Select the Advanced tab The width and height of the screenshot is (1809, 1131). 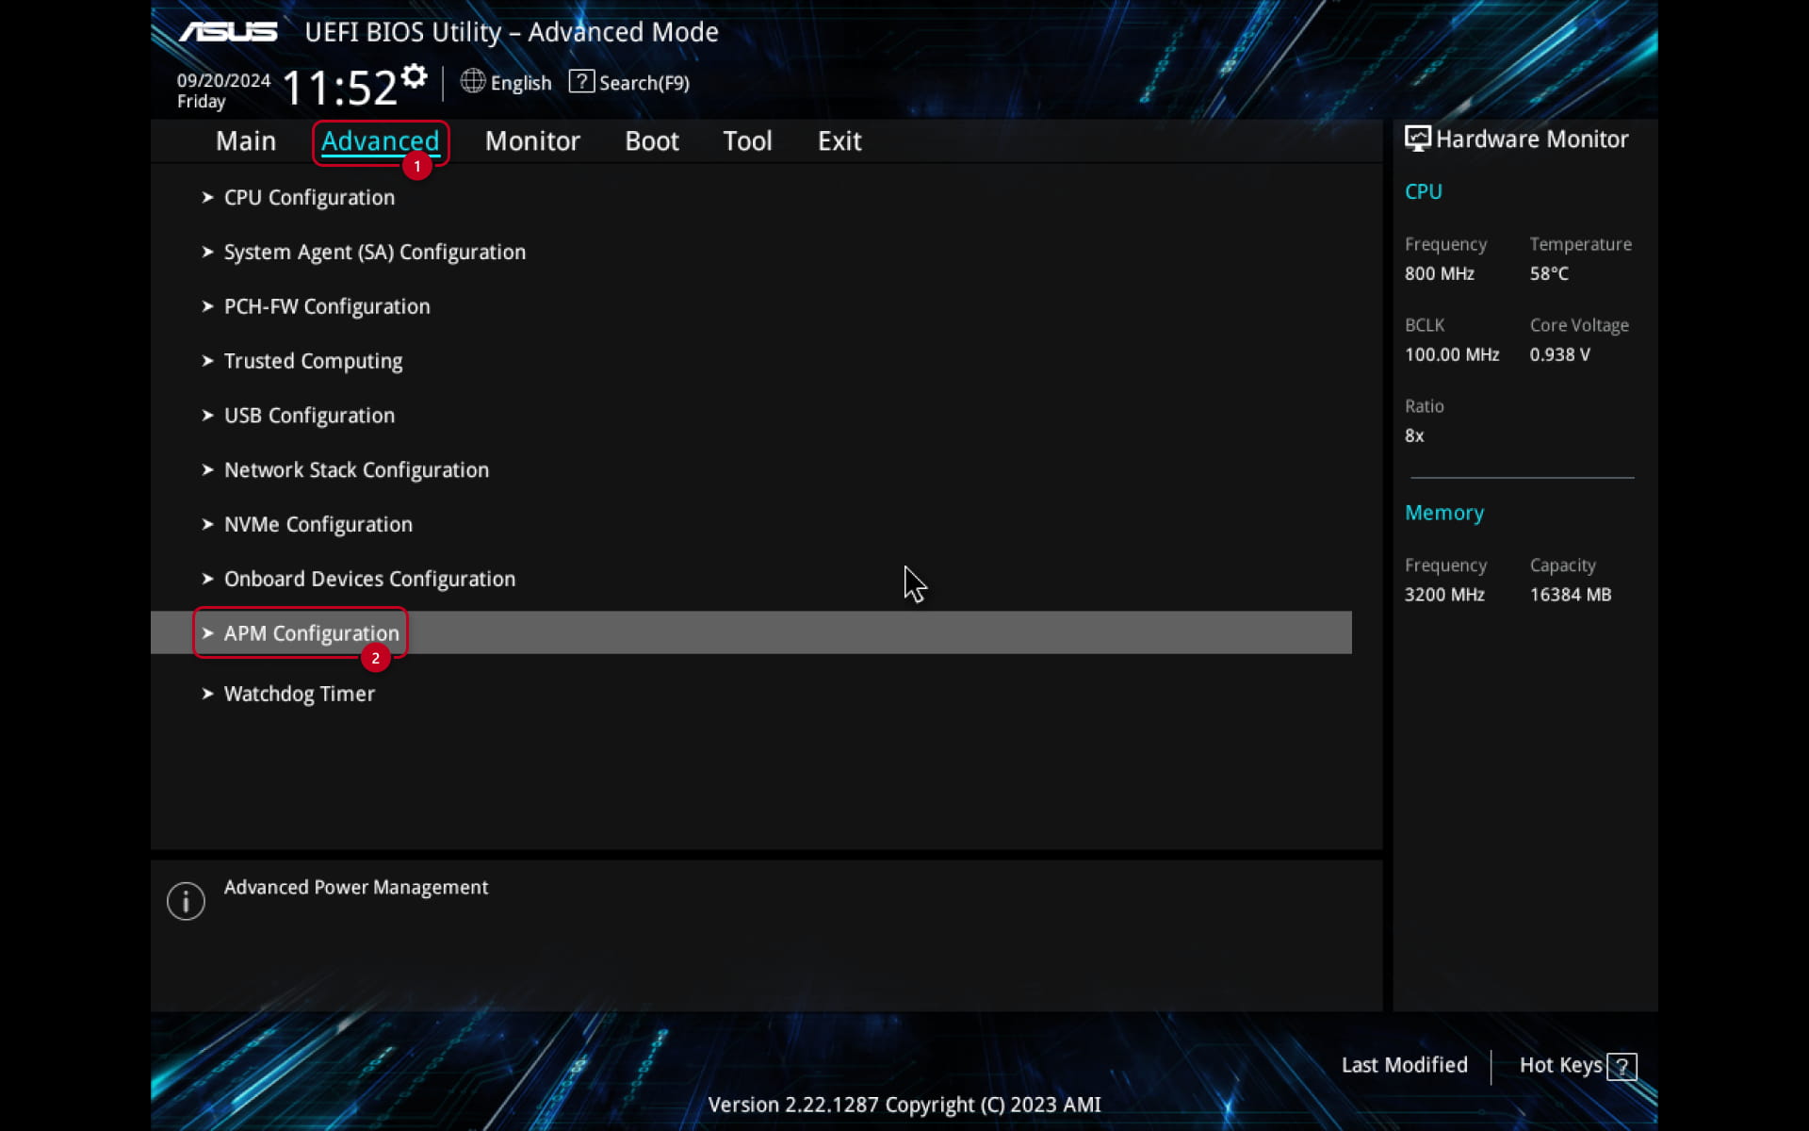(381, 141)
